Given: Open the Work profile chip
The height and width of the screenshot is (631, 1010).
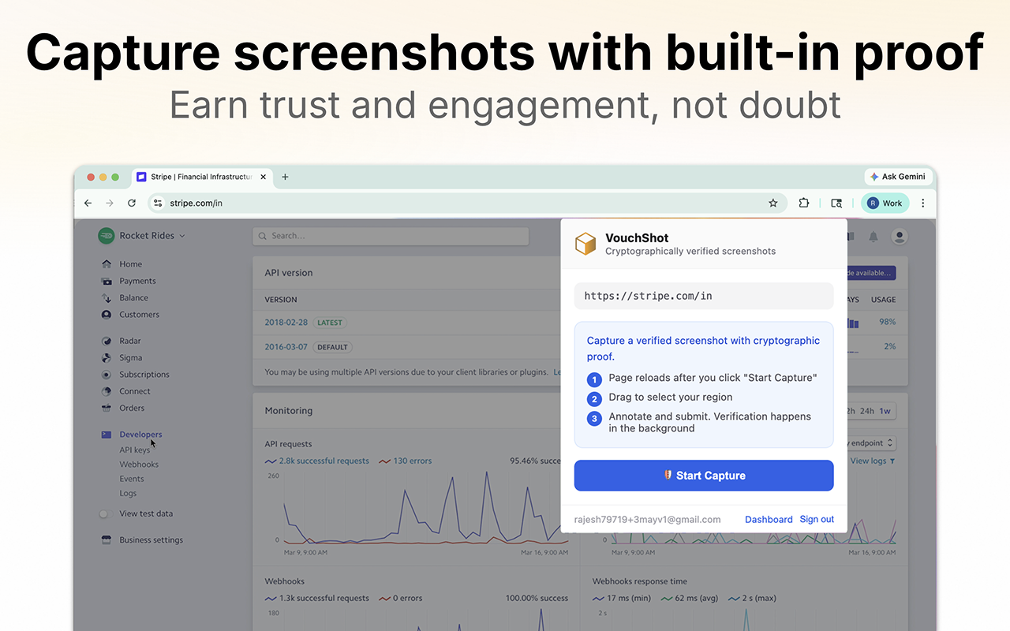Looking at the screenshot, I should (885, 203).
